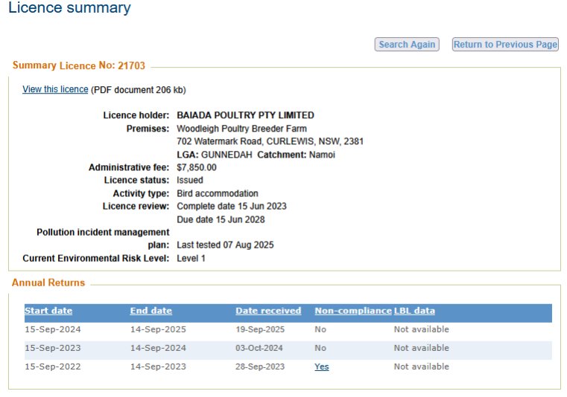Viewport: 567px width, 397px height.
Task: Click the $7,850.00 administrative fee value
Action: 197,167
